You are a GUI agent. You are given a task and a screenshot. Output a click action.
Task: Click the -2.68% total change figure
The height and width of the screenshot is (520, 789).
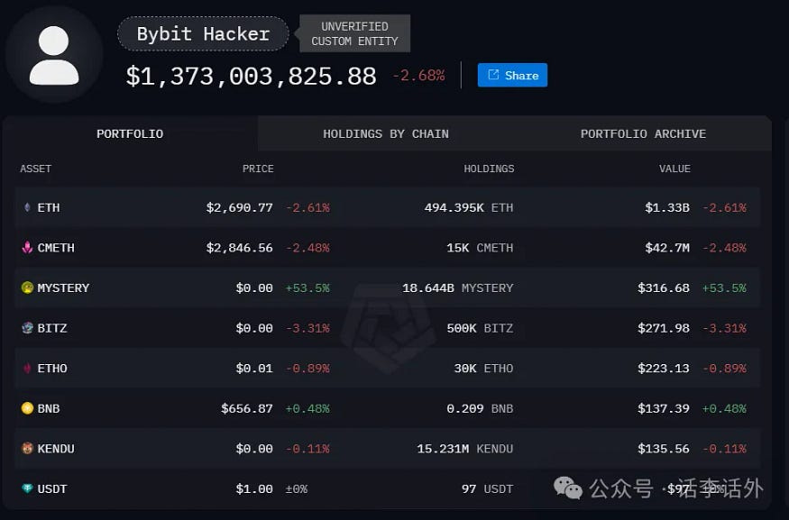(x=418, y=76)
